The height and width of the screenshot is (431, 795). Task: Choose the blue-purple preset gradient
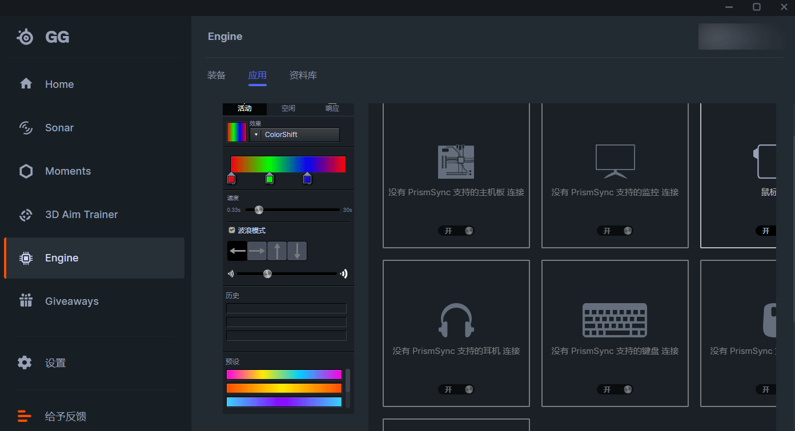284,402
